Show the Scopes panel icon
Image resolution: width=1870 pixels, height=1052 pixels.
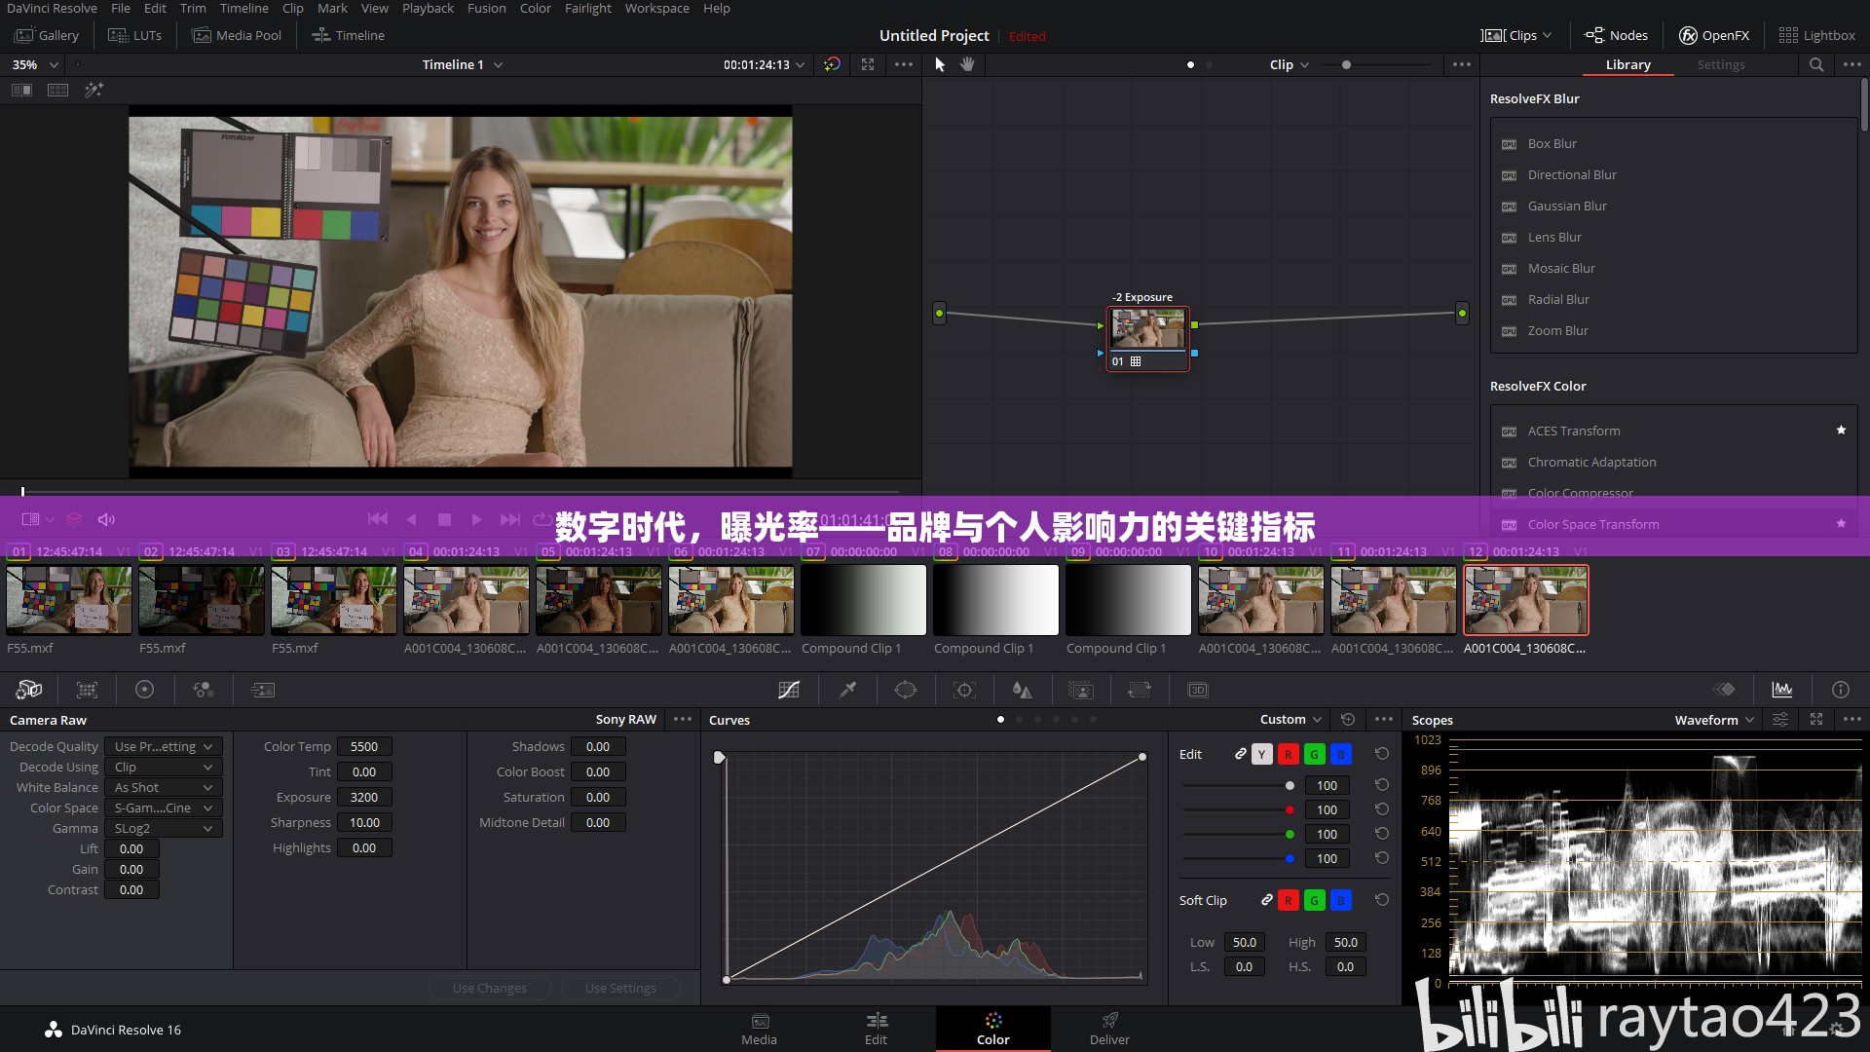tap(1782, 690)
